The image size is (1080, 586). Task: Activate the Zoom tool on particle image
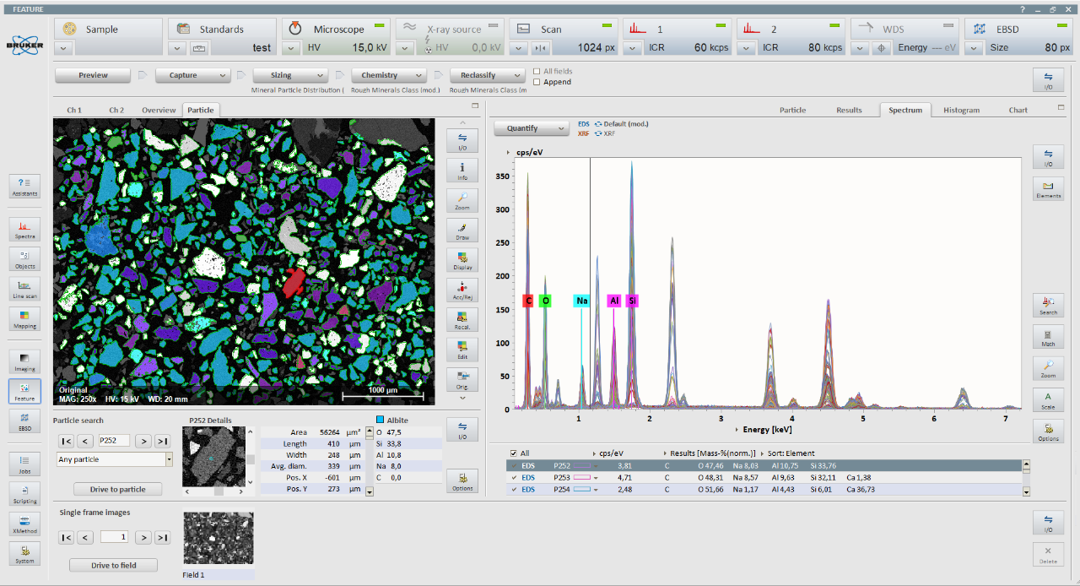coord(462,200)
